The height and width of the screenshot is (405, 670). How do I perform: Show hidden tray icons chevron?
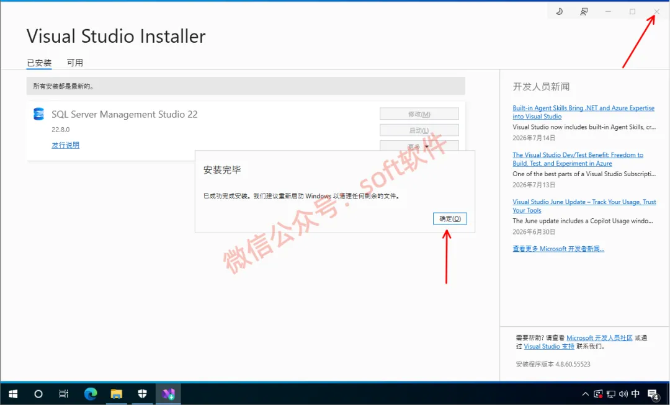click(x=586, y=394)
